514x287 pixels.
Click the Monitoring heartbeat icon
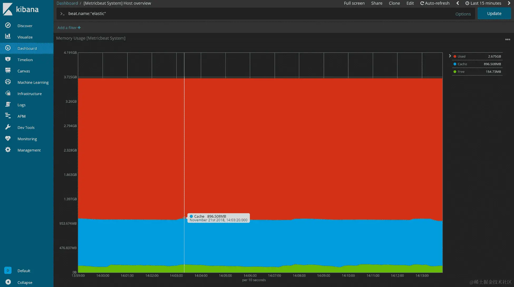coord(8,138)
